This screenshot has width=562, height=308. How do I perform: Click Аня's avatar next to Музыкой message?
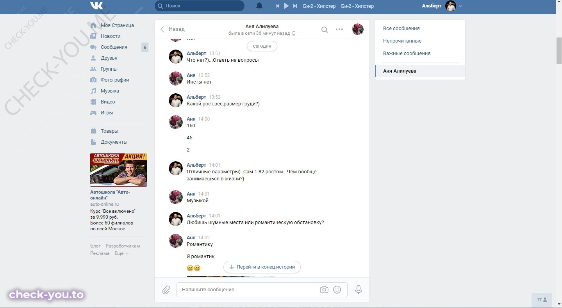(x=176, y=197)
